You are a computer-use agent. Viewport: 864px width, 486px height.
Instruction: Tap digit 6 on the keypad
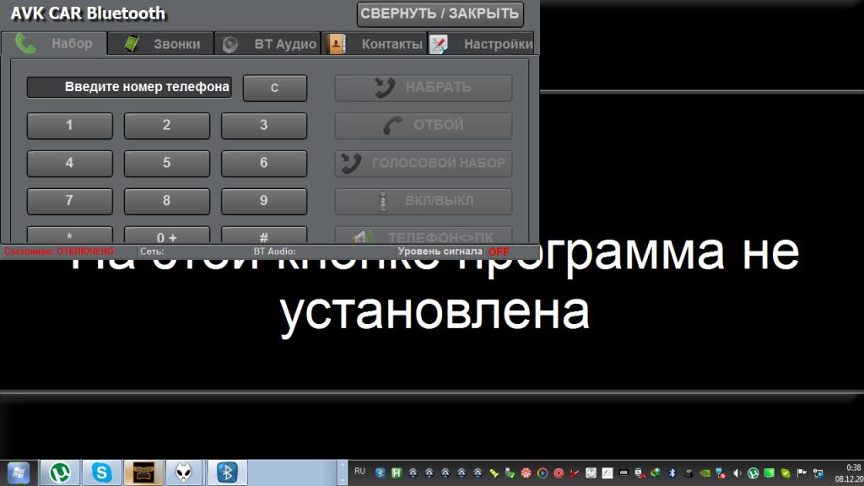tap(264, 163)
